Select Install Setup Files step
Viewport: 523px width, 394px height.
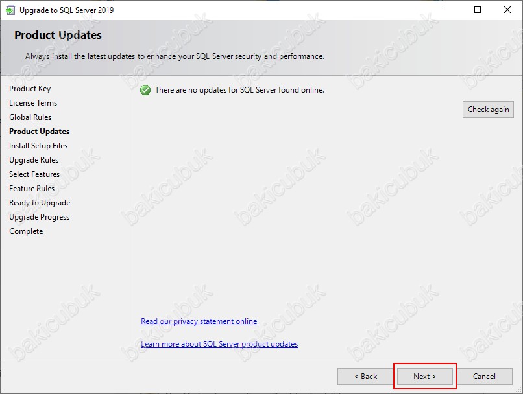38,146
